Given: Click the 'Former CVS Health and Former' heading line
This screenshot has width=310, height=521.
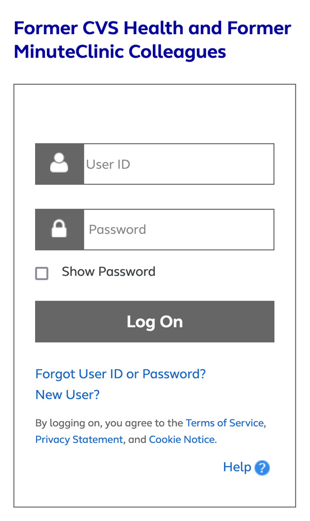Looking at the screenshot, I should pos(152,28).
